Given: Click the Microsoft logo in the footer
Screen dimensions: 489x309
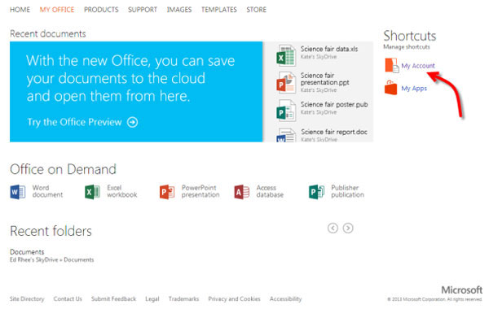Looking at the screenshot, I should (x=461, y=290).
